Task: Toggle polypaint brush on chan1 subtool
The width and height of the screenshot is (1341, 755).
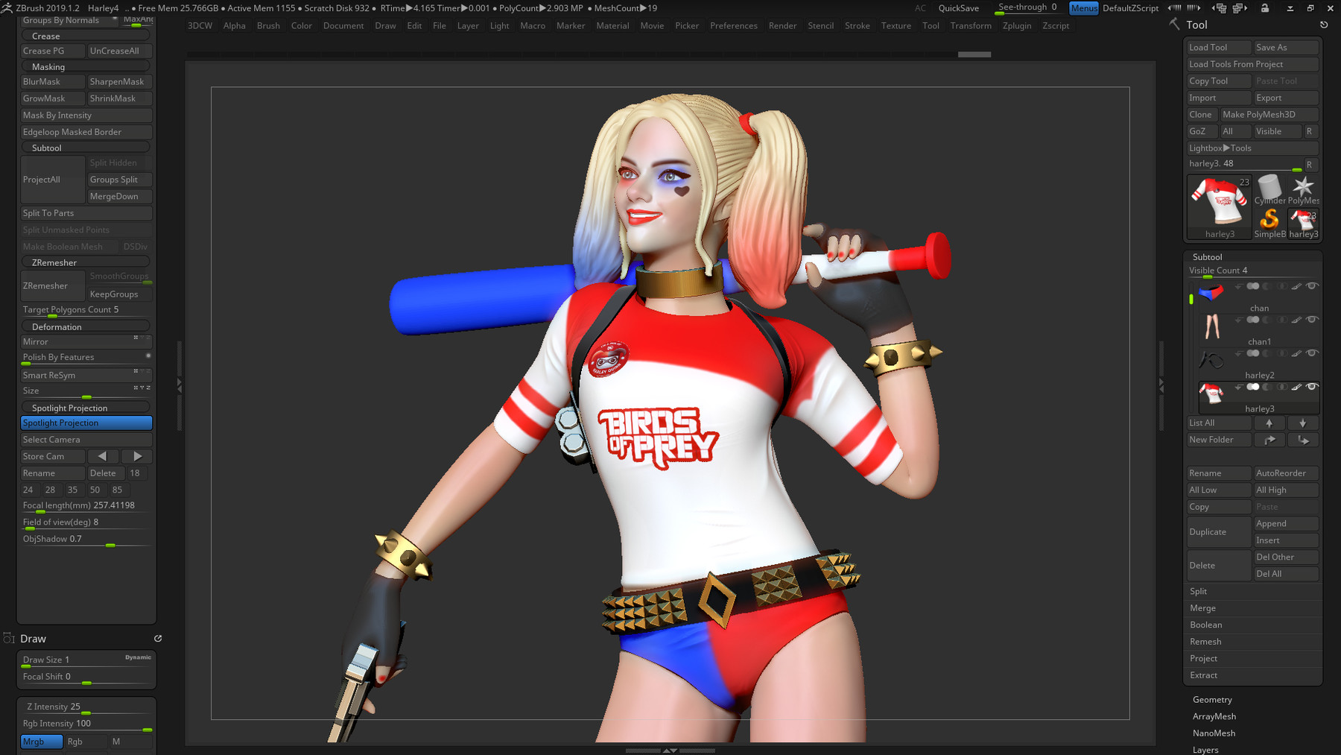Action: pyautogui.click(x=1296, y=320)
